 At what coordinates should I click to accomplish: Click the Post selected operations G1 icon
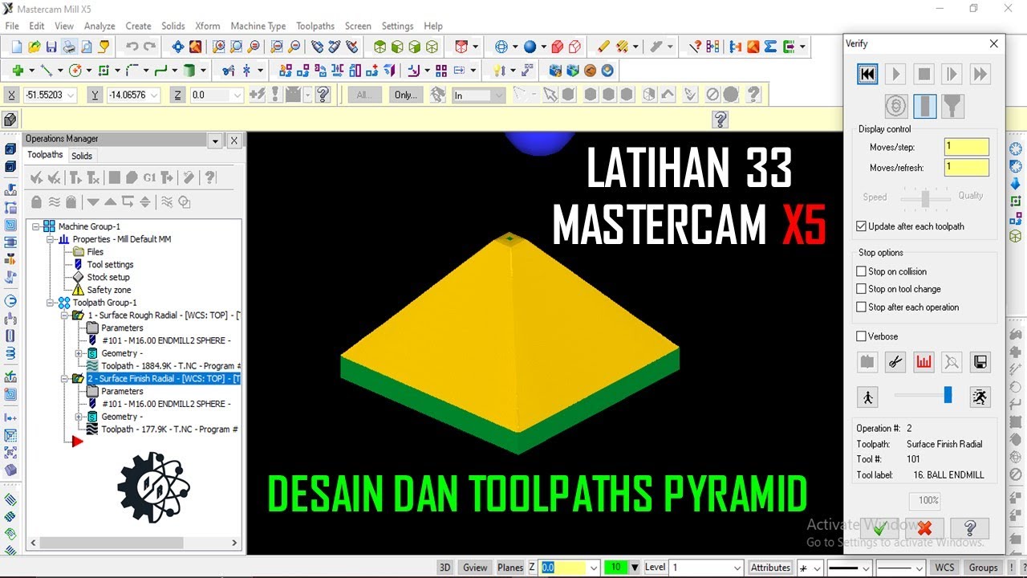click(x=149, y=178)
